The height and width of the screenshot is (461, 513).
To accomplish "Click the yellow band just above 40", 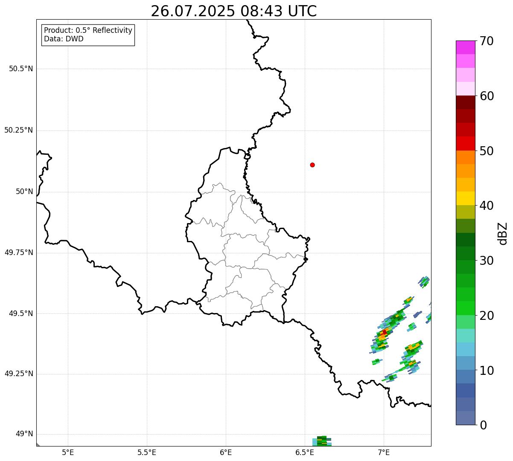I will pos(465,198).
